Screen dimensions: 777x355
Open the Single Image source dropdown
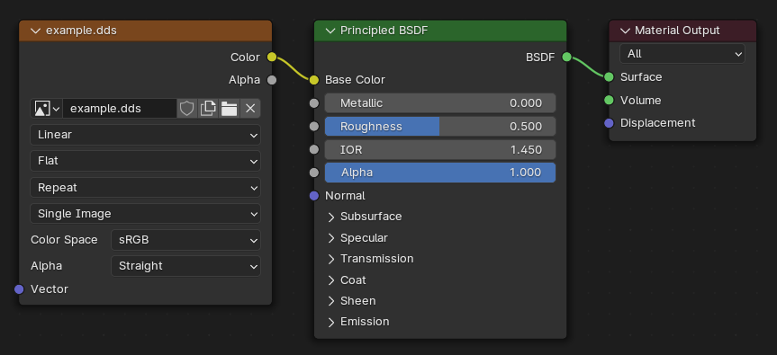pyautogui.click(x=145, y=214)
